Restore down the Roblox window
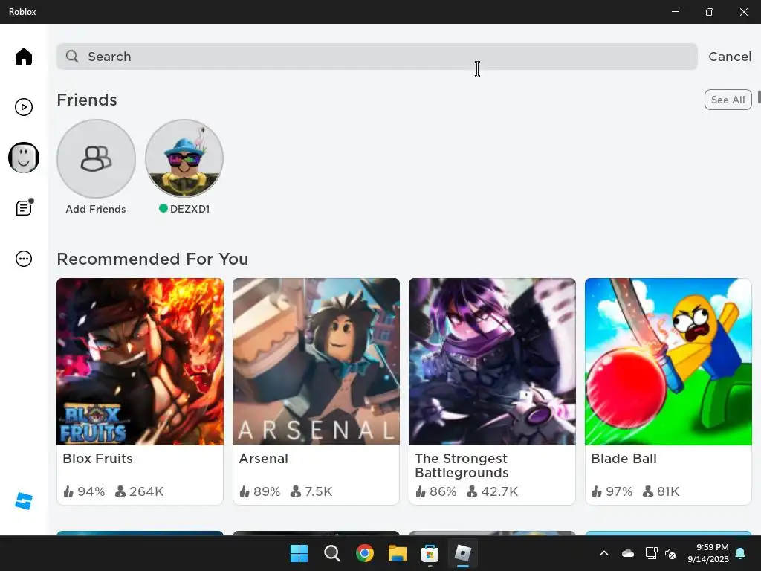This screenshot has width=761, height=571. [710, 12]
